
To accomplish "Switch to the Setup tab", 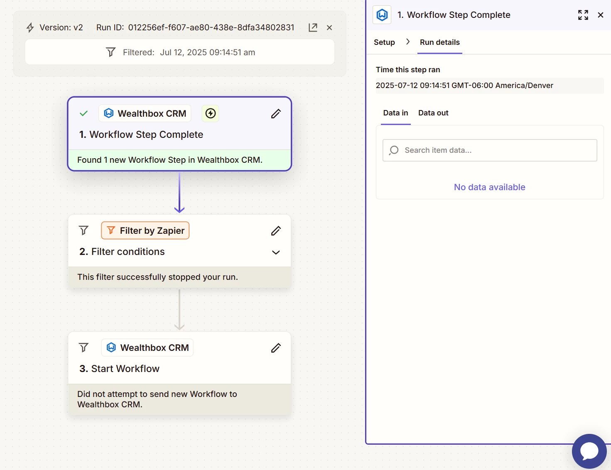I will click(384, 42).
